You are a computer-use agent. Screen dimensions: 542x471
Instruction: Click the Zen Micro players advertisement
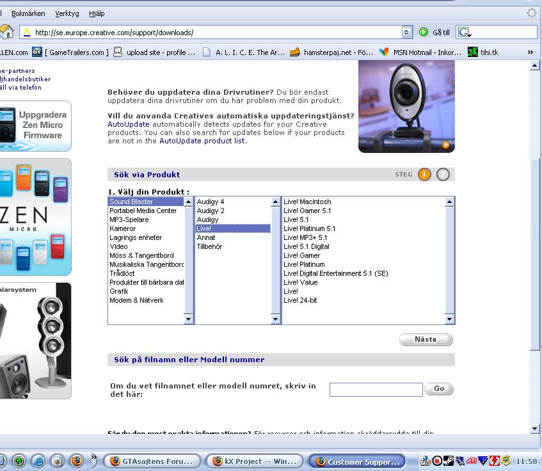(36, 217)
